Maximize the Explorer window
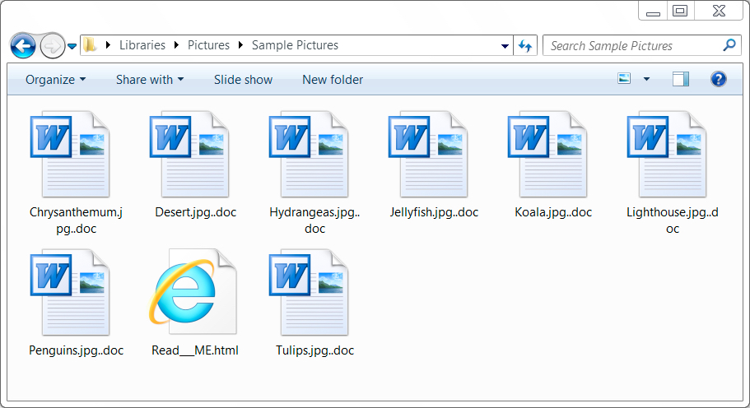This screenshot has width=750, height=408. point(680,11)
